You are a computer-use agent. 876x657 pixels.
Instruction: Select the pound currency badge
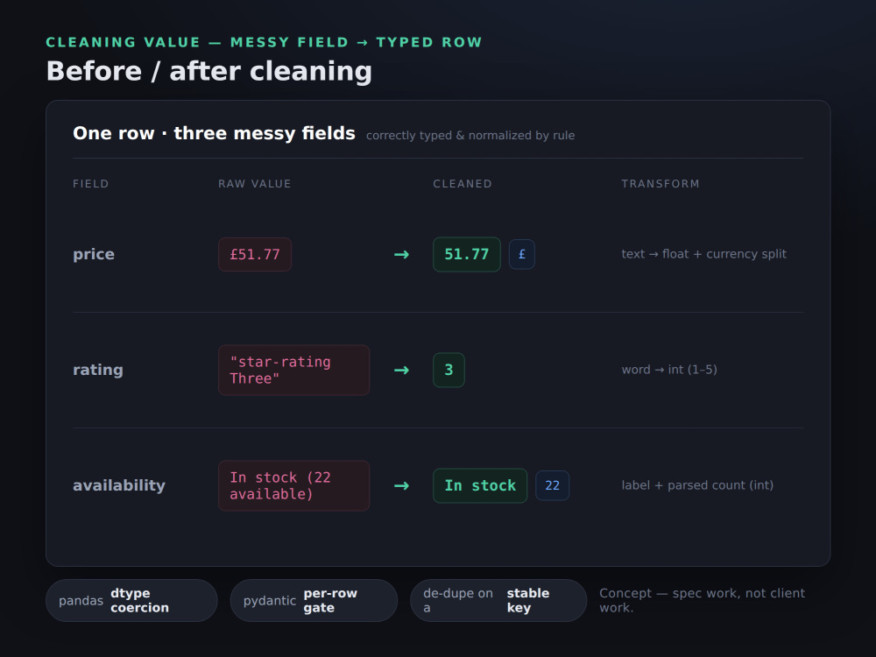(522, 254)
